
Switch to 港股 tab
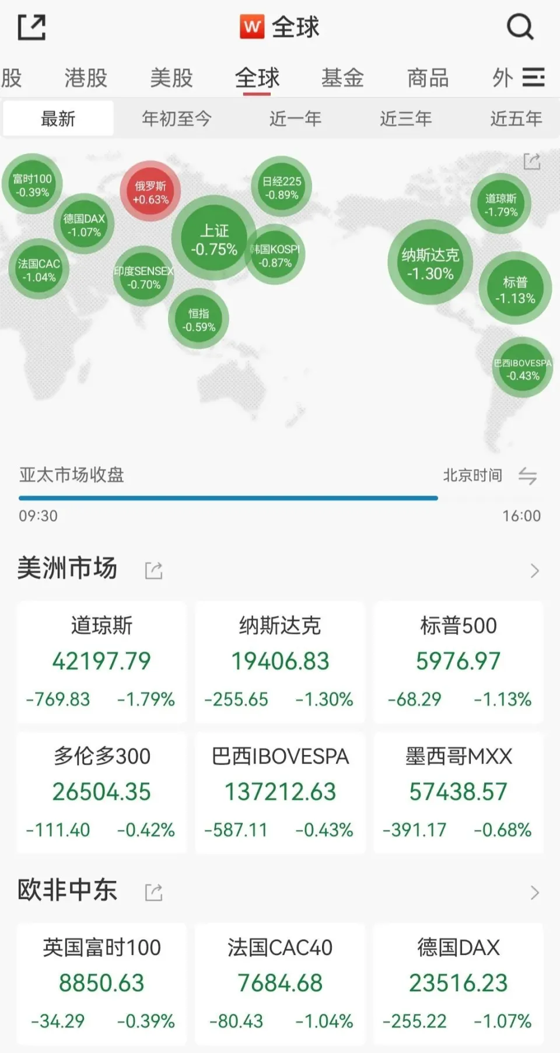tap(86, 78)
